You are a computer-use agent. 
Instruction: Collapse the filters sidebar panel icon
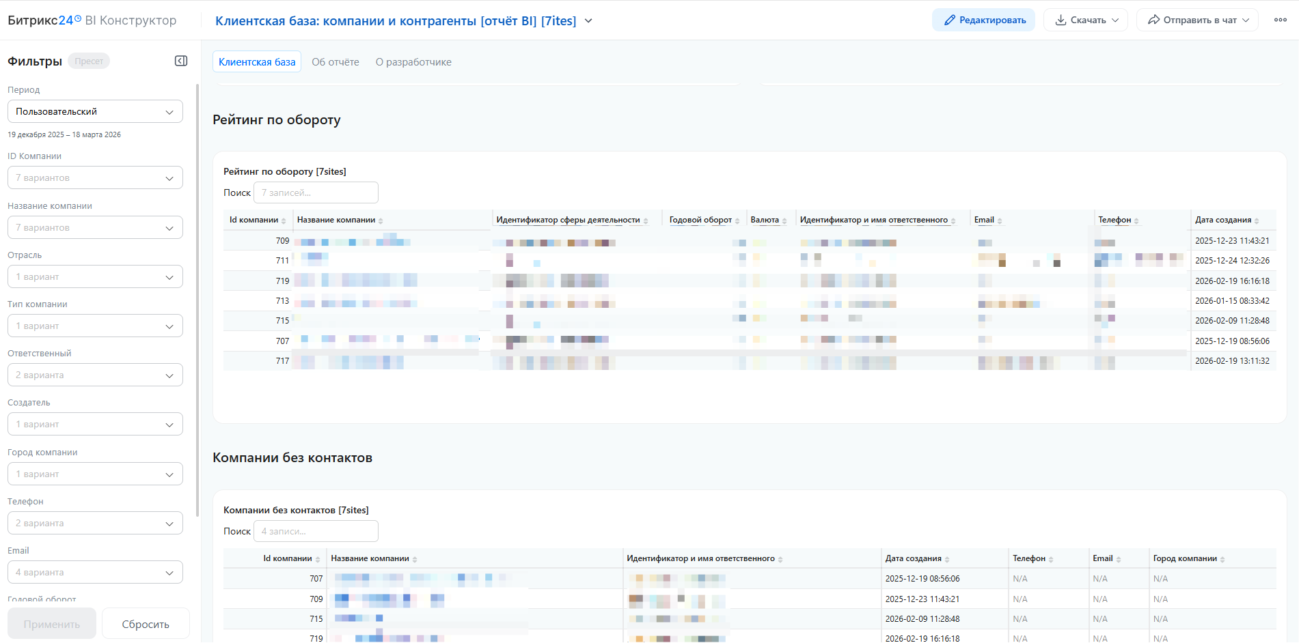tap(181, 61)
